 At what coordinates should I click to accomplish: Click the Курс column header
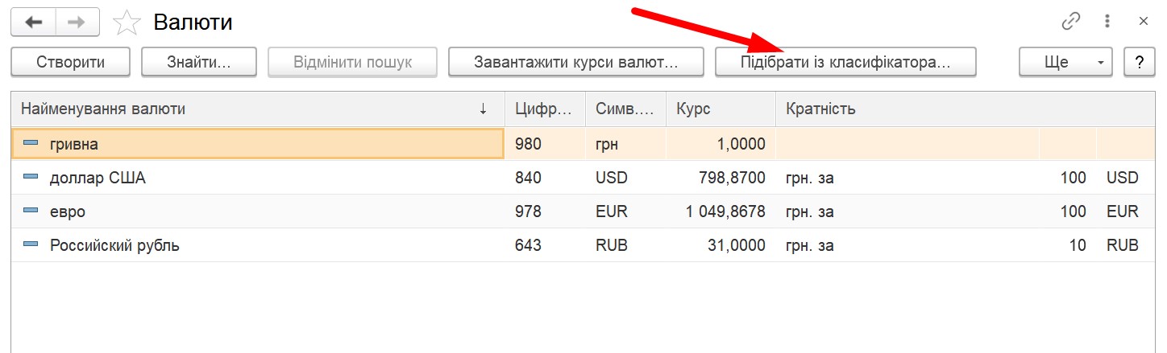coord(721,109)
